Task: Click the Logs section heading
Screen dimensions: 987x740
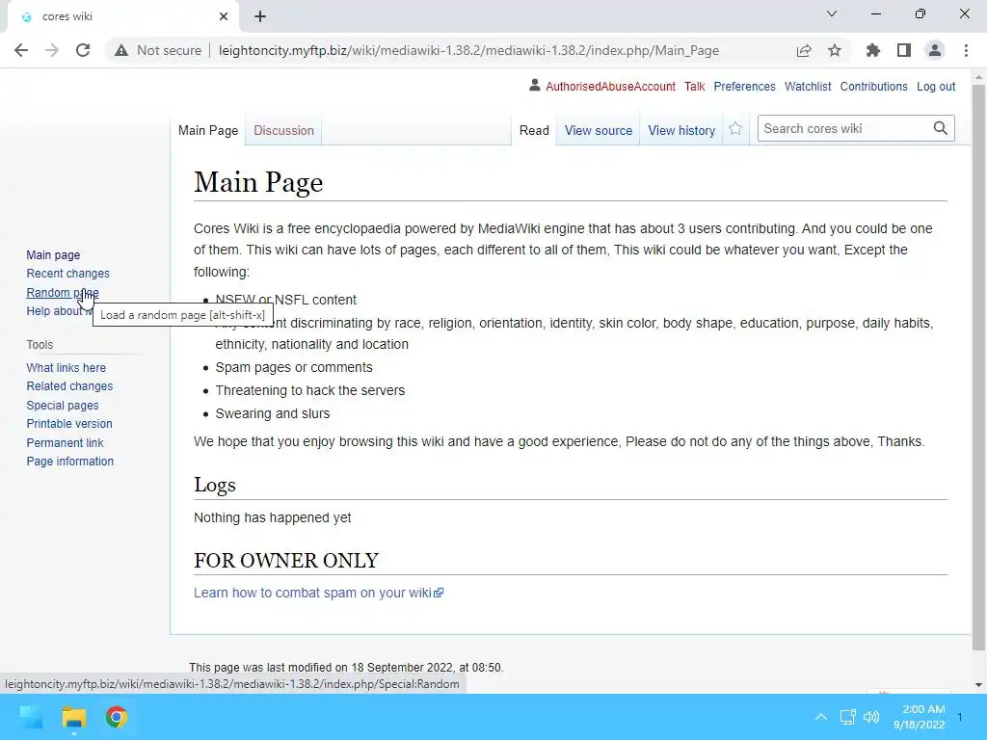Action: [x=215, y=485]
